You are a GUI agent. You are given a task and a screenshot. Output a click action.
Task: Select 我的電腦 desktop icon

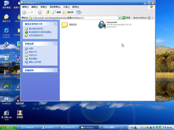pos(6,5)
